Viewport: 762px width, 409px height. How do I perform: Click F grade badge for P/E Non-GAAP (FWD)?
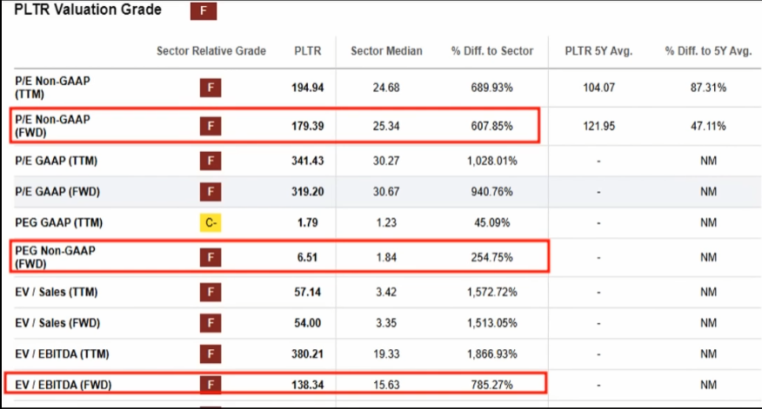click(209, 126)
